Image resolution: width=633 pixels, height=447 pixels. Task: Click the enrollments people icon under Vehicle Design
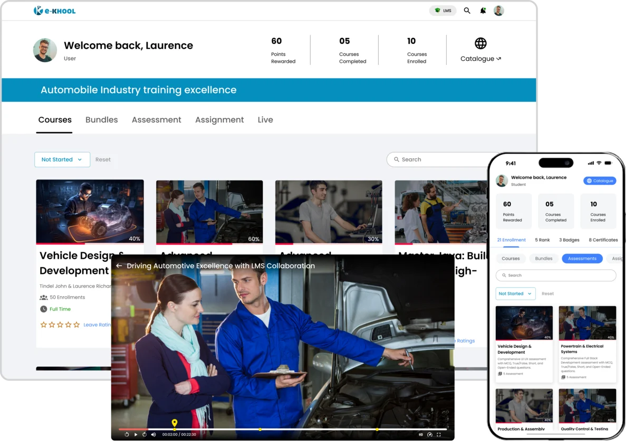[45, 298]
